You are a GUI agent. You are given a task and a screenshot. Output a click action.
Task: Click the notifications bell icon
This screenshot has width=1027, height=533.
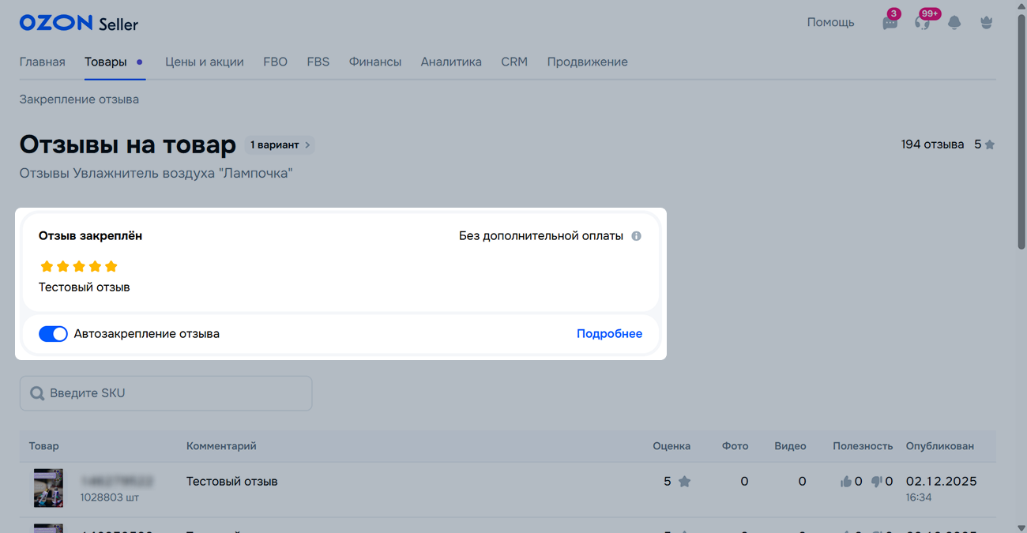pos(954,23)
